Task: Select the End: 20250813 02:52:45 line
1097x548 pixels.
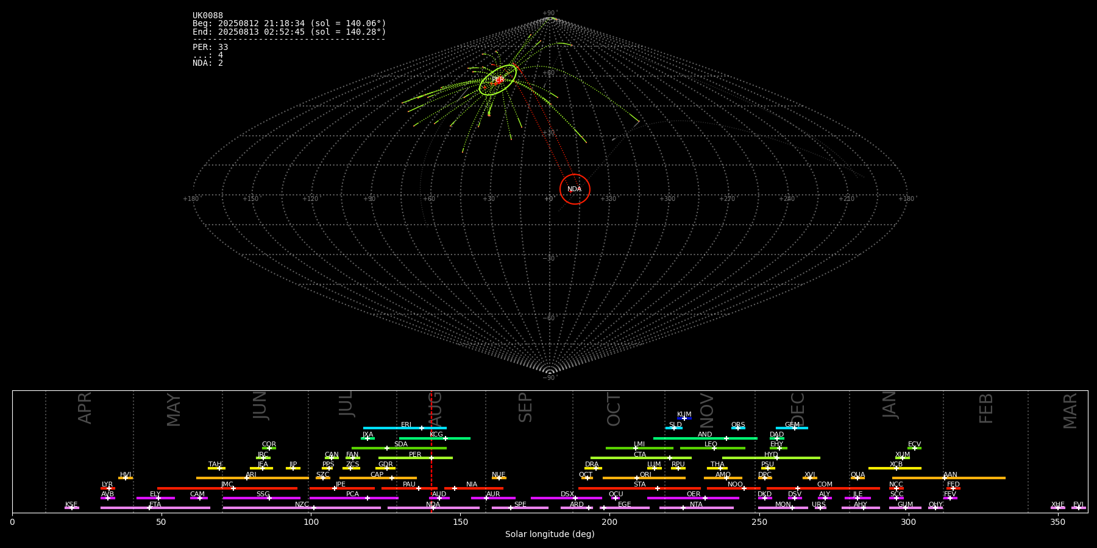Action: [289, 32]
